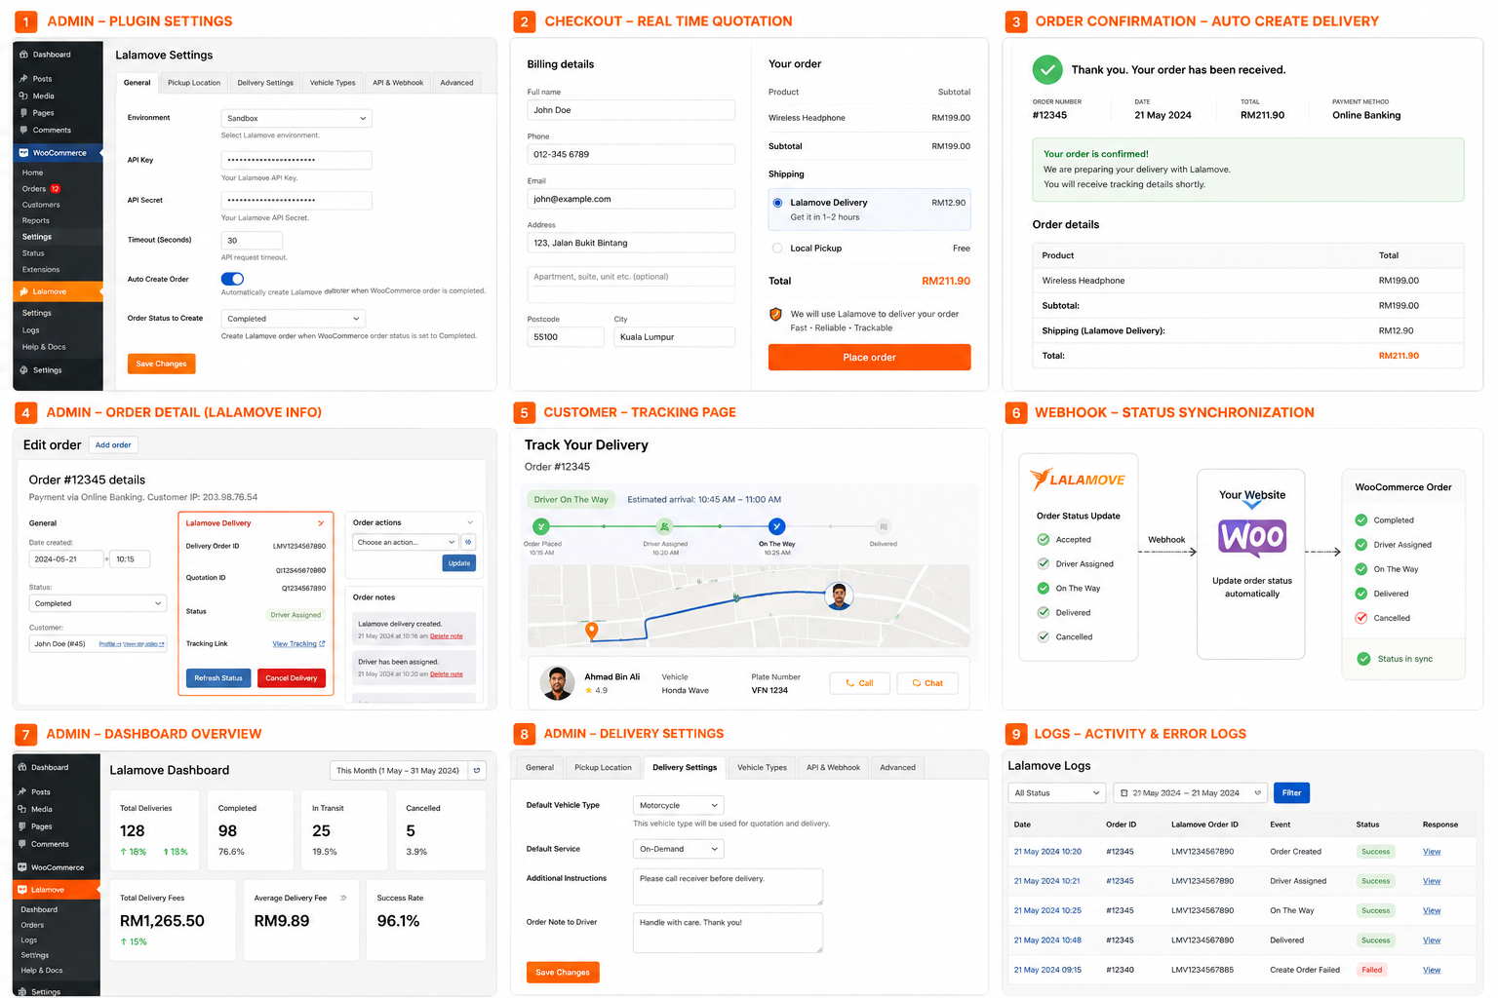This screenshot has width=1498, height=998.
Task: Open View link for Create Order Failed log
Action: pos(1431,970)
